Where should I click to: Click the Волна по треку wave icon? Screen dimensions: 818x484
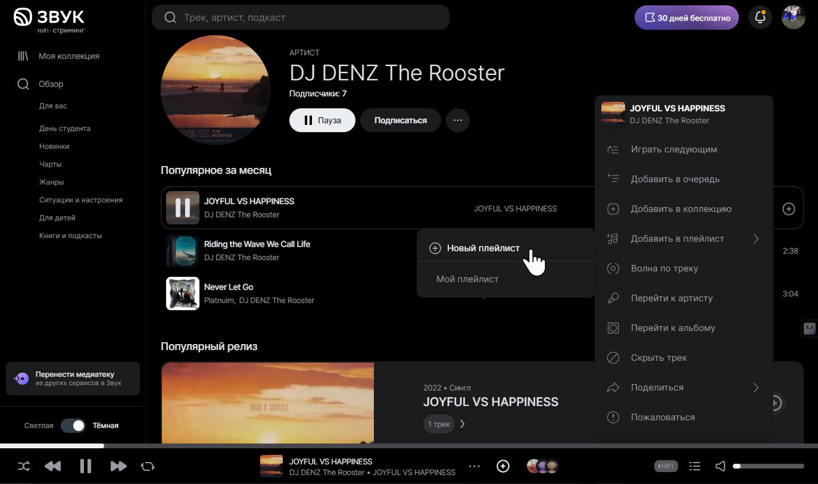click(x=613, y=268)
